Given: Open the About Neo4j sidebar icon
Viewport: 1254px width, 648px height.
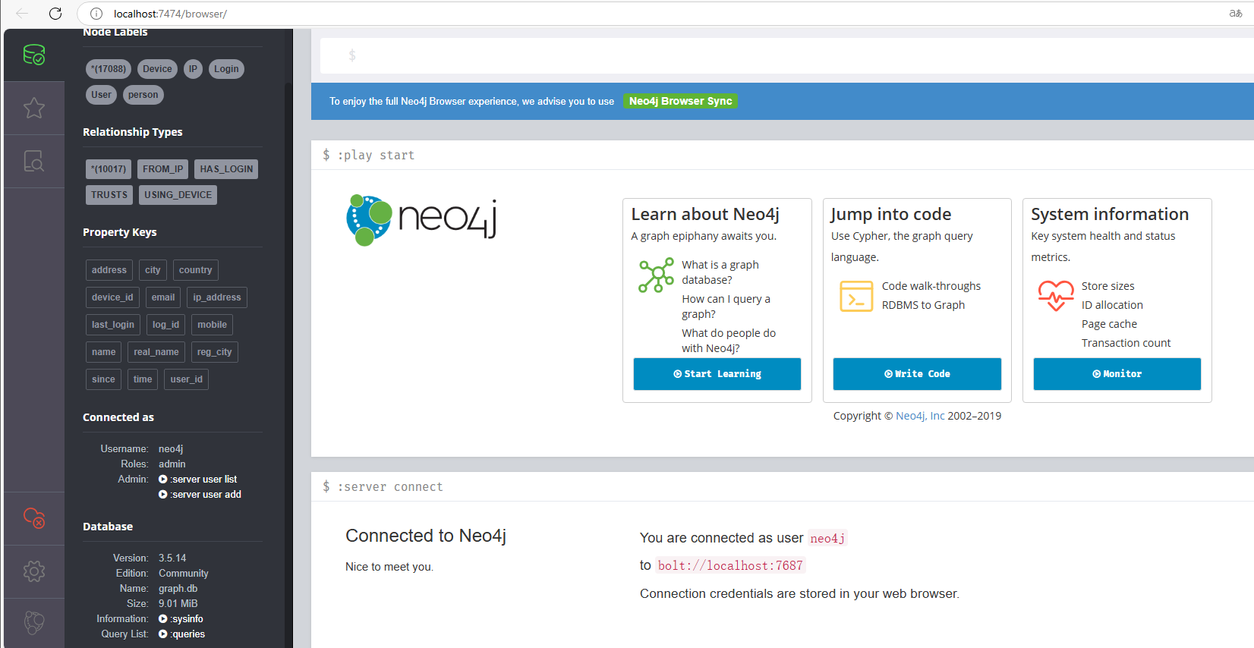Looking at the screenshot, I should click(34, 623).
